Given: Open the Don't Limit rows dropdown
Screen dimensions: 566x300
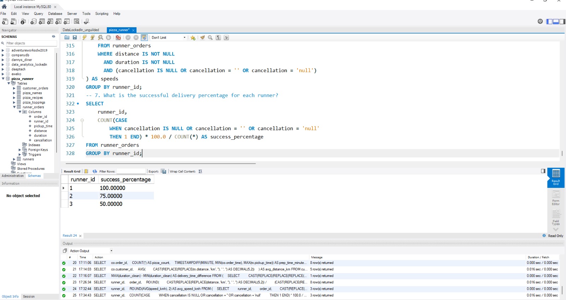Looking at the screenshot, I should point(168,37).
